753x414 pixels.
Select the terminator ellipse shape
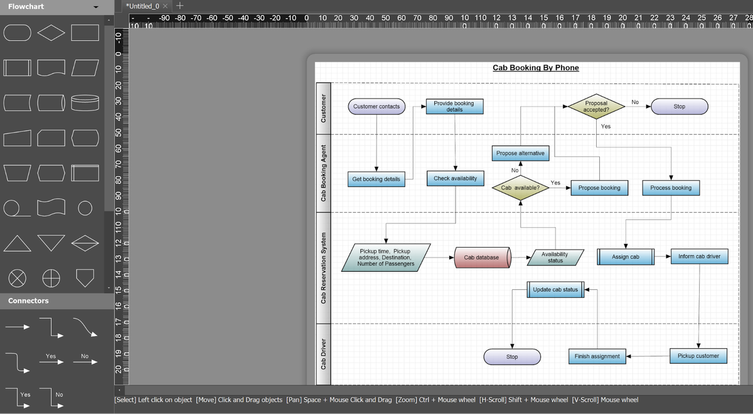pos(18,32)
